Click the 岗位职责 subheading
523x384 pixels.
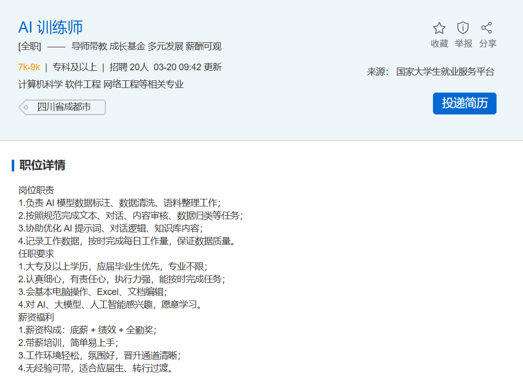[x=36, y=190]
